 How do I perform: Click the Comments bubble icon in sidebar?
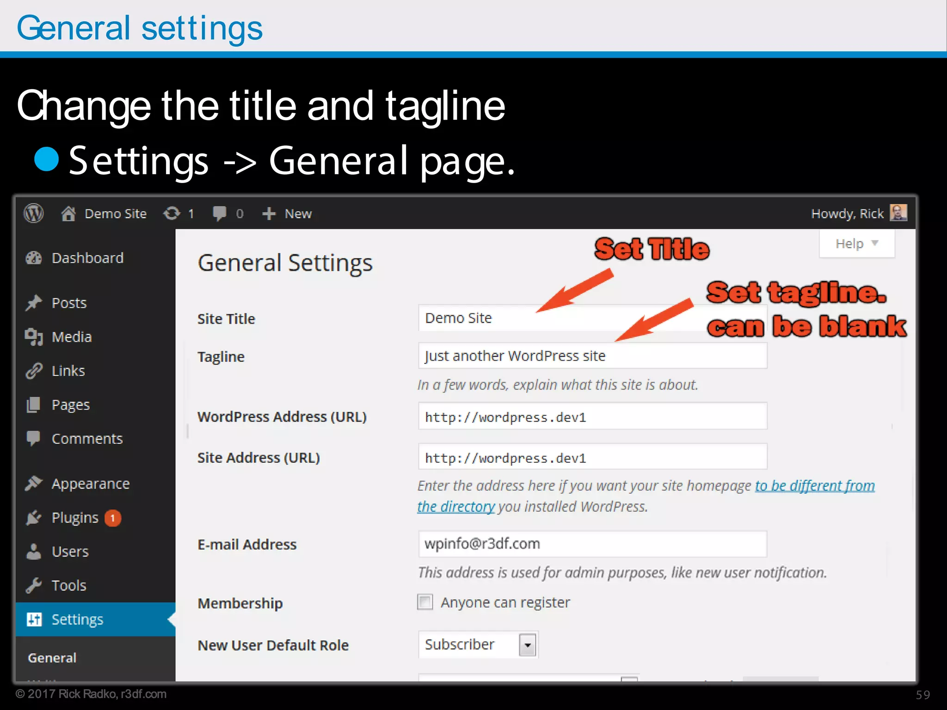33,438
